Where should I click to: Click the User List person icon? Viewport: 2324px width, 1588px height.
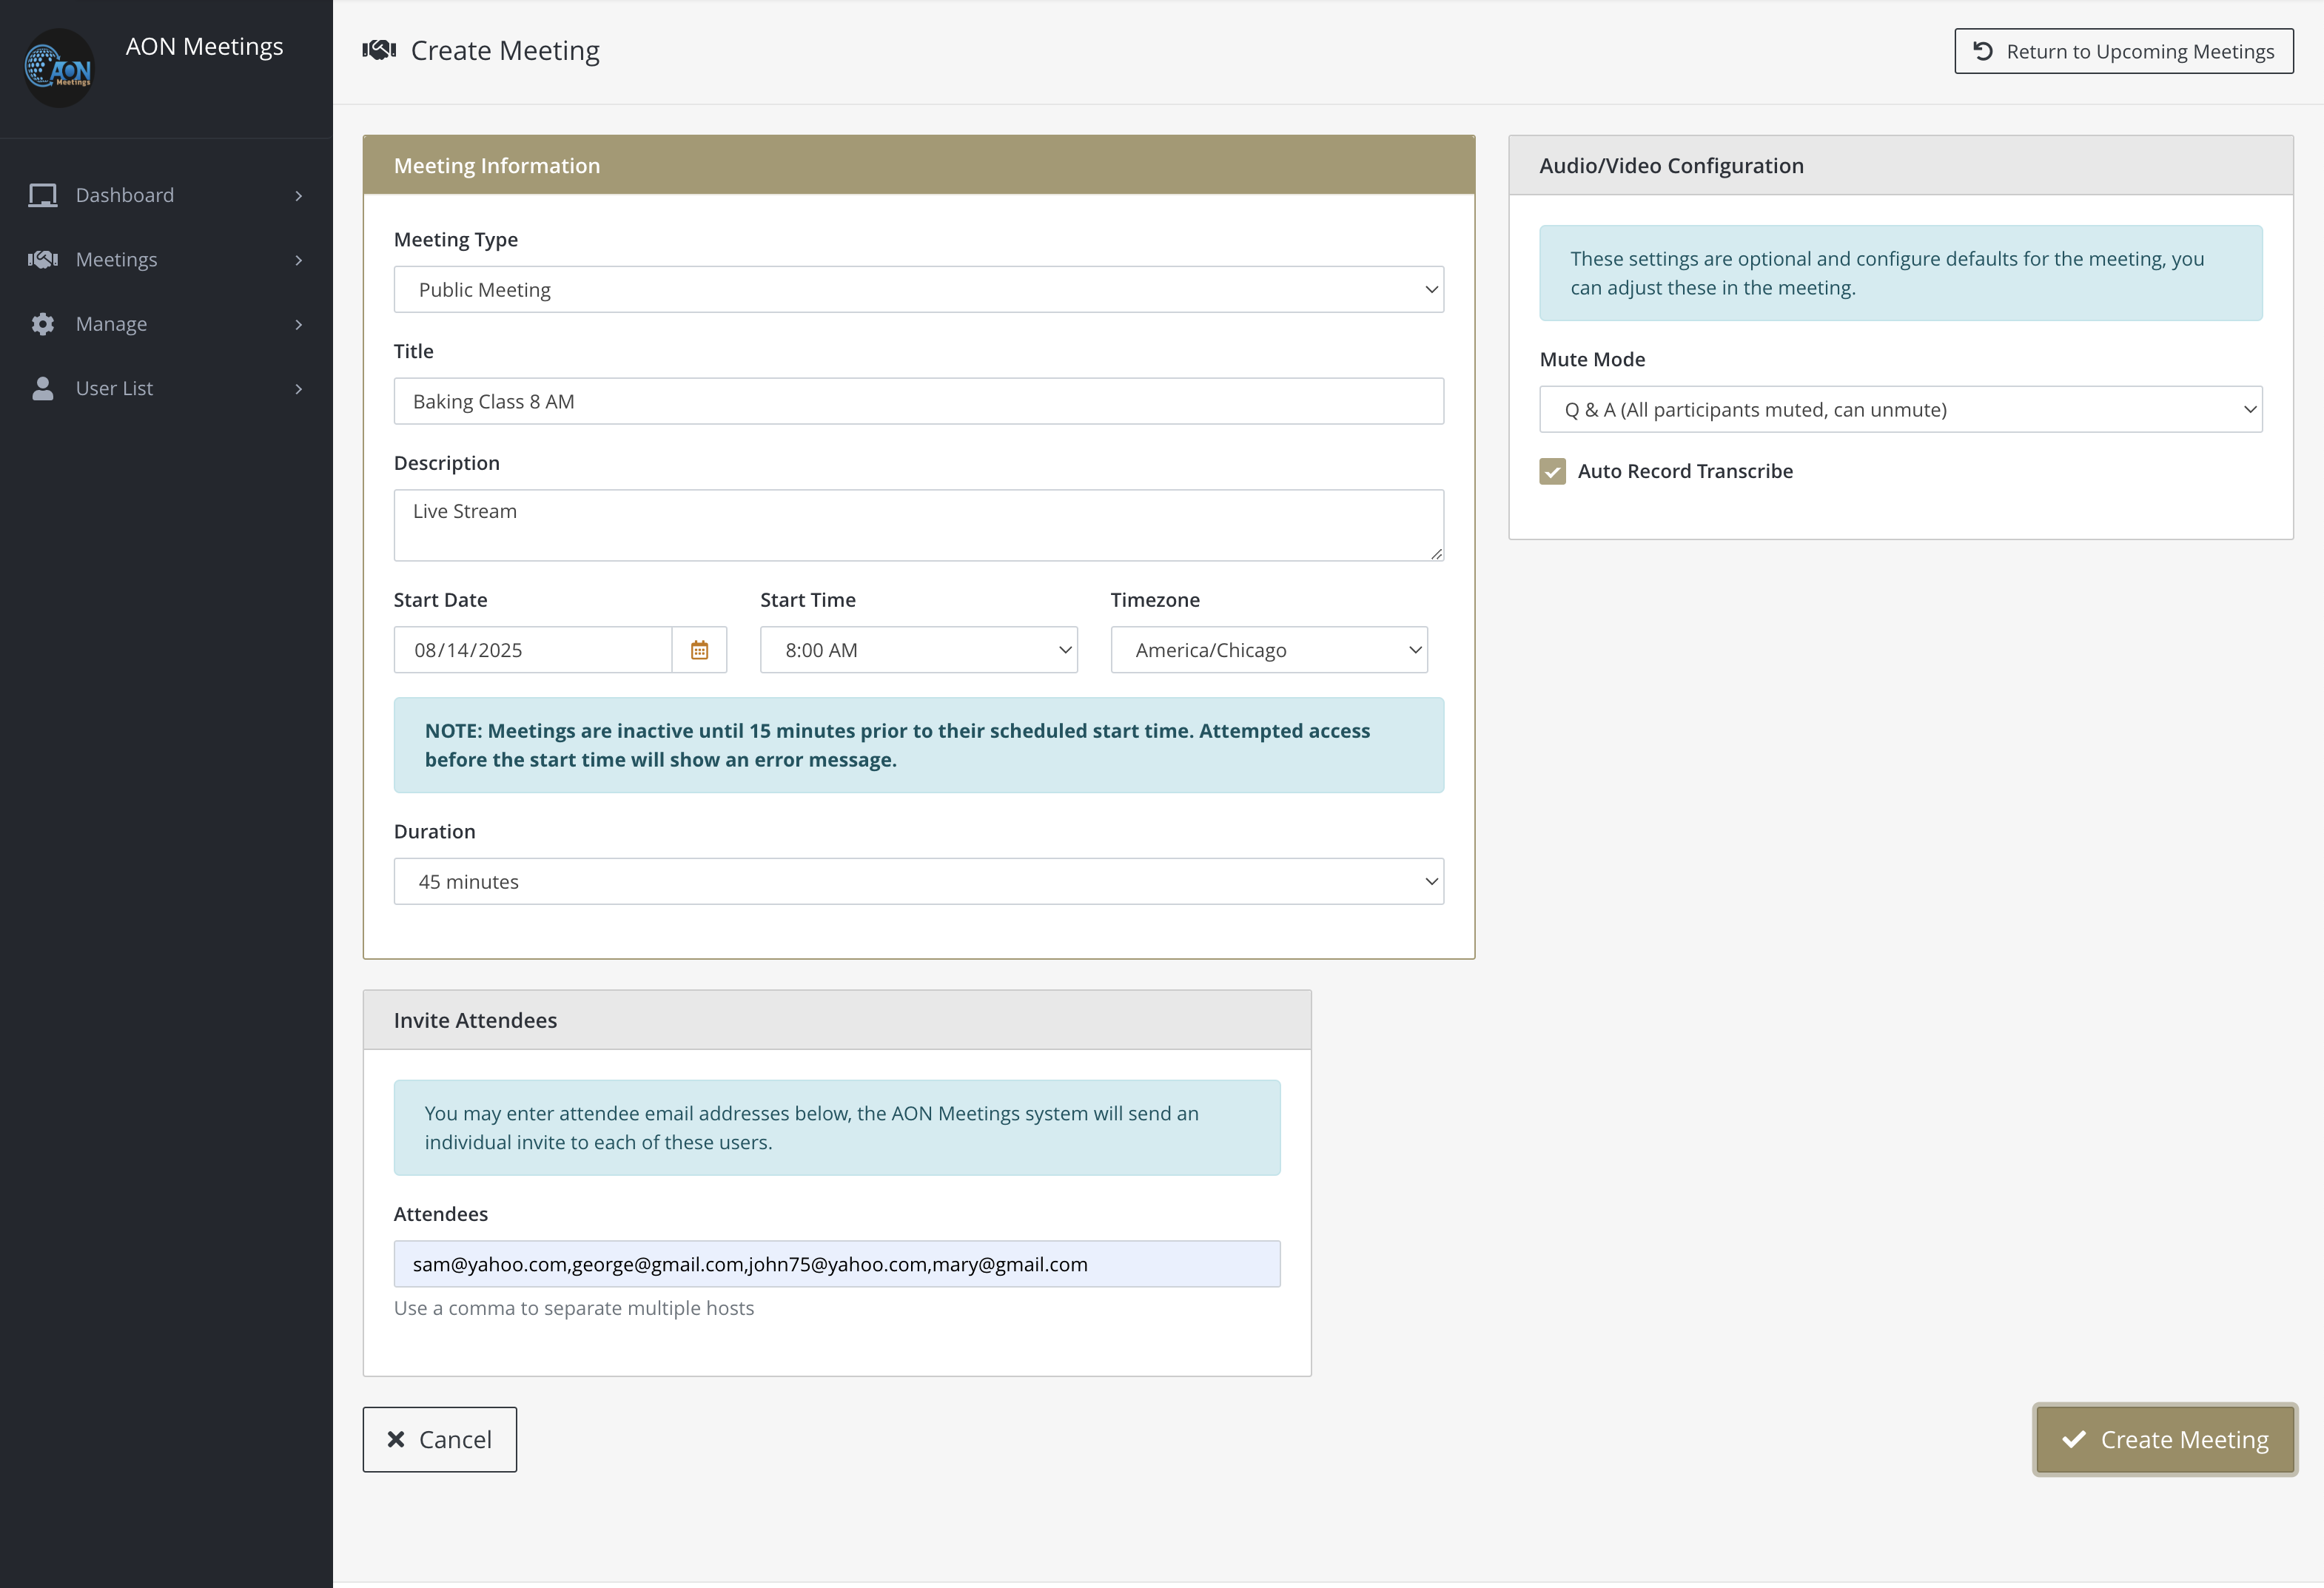tap(42, 388)
